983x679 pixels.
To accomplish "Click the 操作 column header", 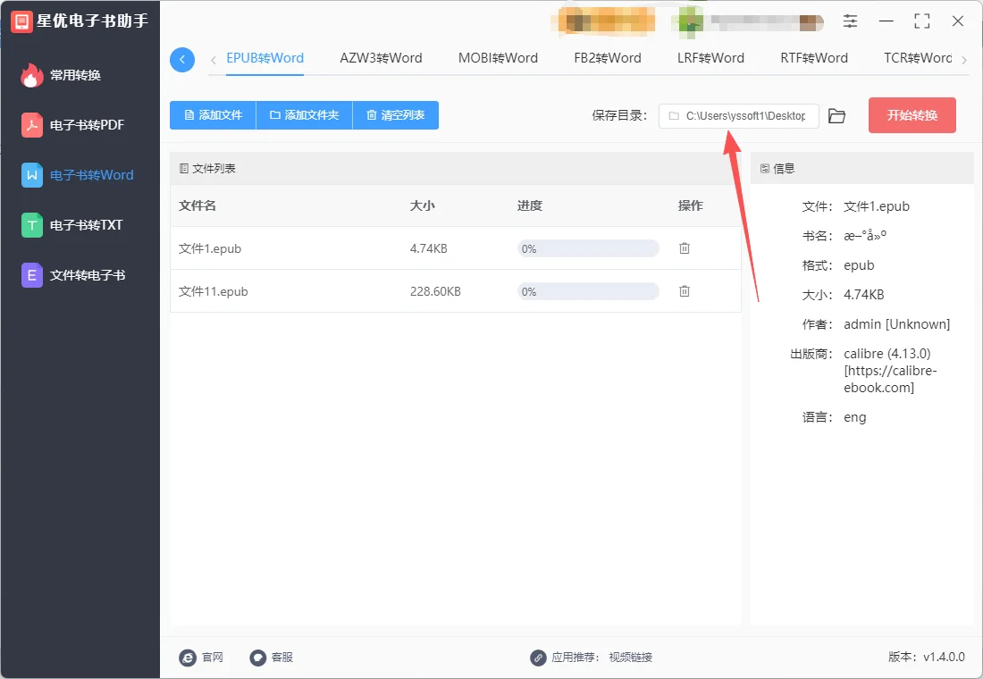I will point(690,205).
